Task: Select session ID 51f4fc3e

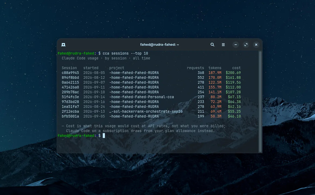Action: point(70,97)
